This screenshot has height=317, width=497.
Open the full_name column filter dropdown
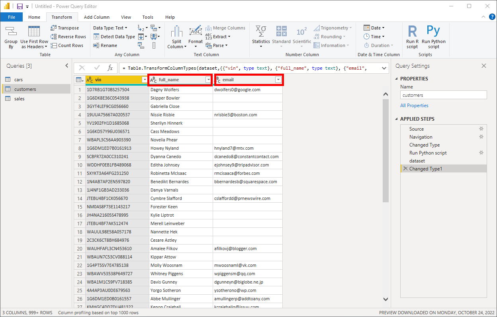208,80
